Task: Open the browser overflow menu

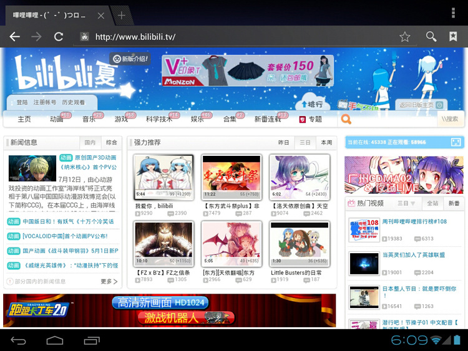Action: [453, 13]
